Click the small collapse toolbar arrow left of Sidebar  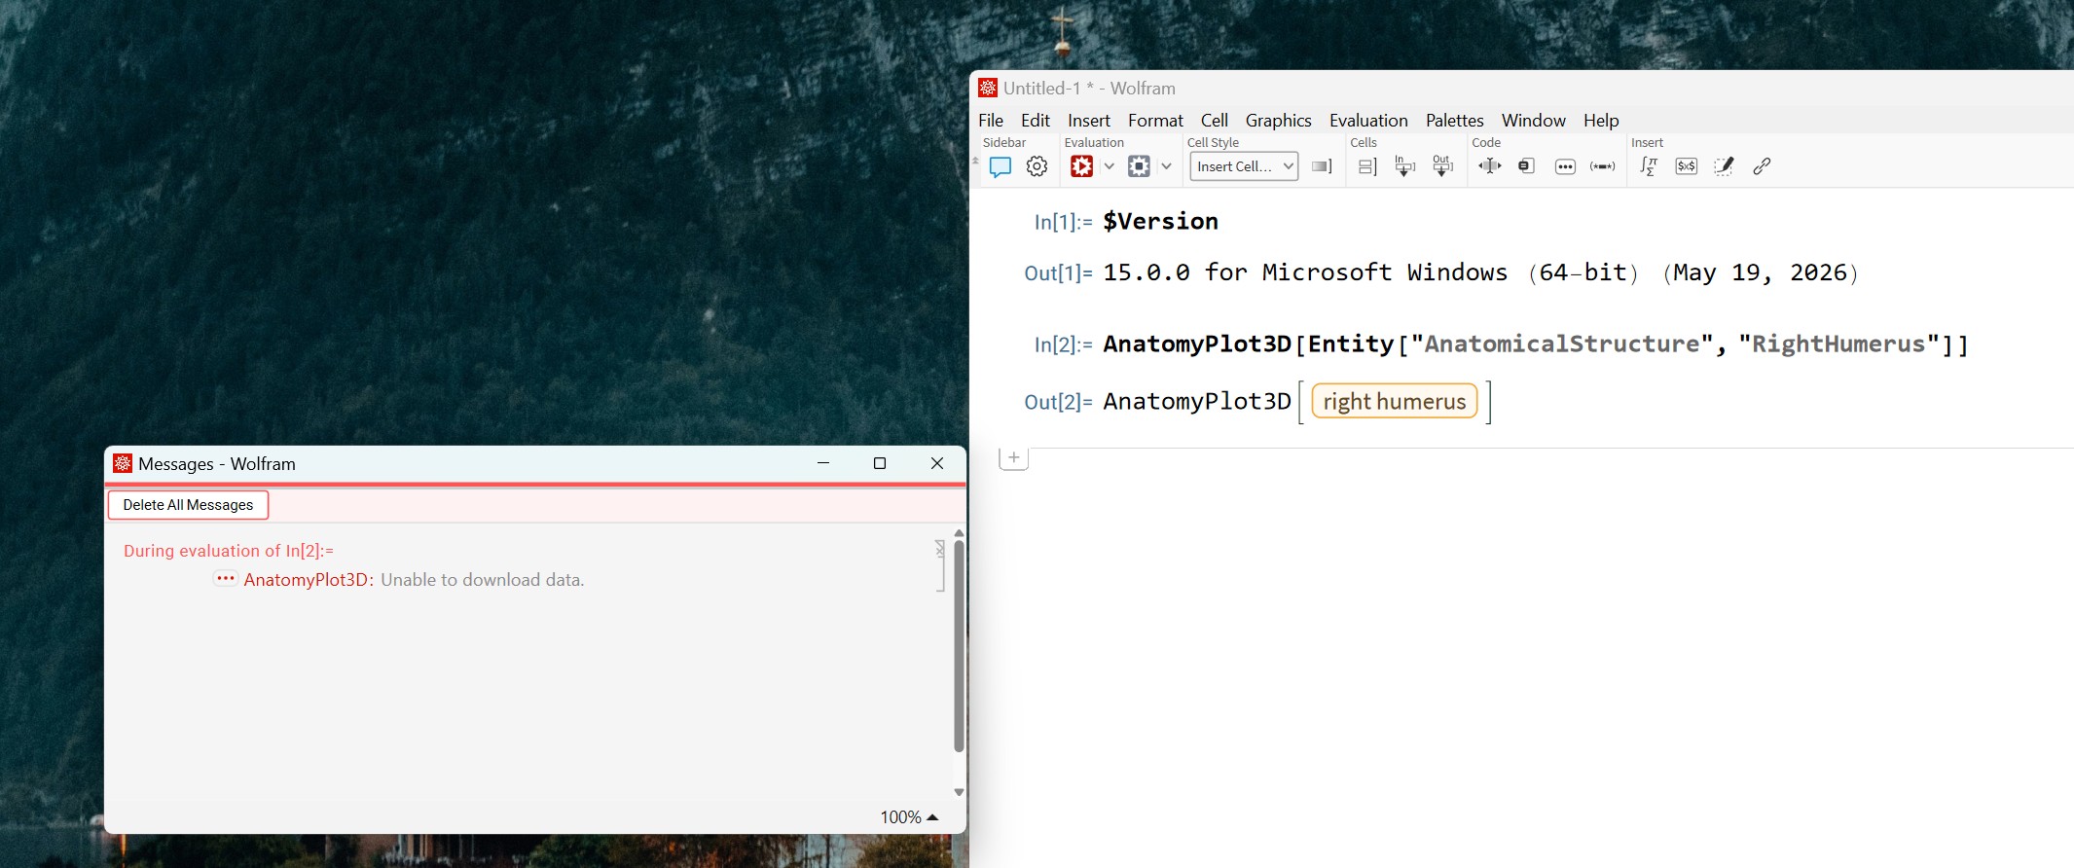[975, 162]
